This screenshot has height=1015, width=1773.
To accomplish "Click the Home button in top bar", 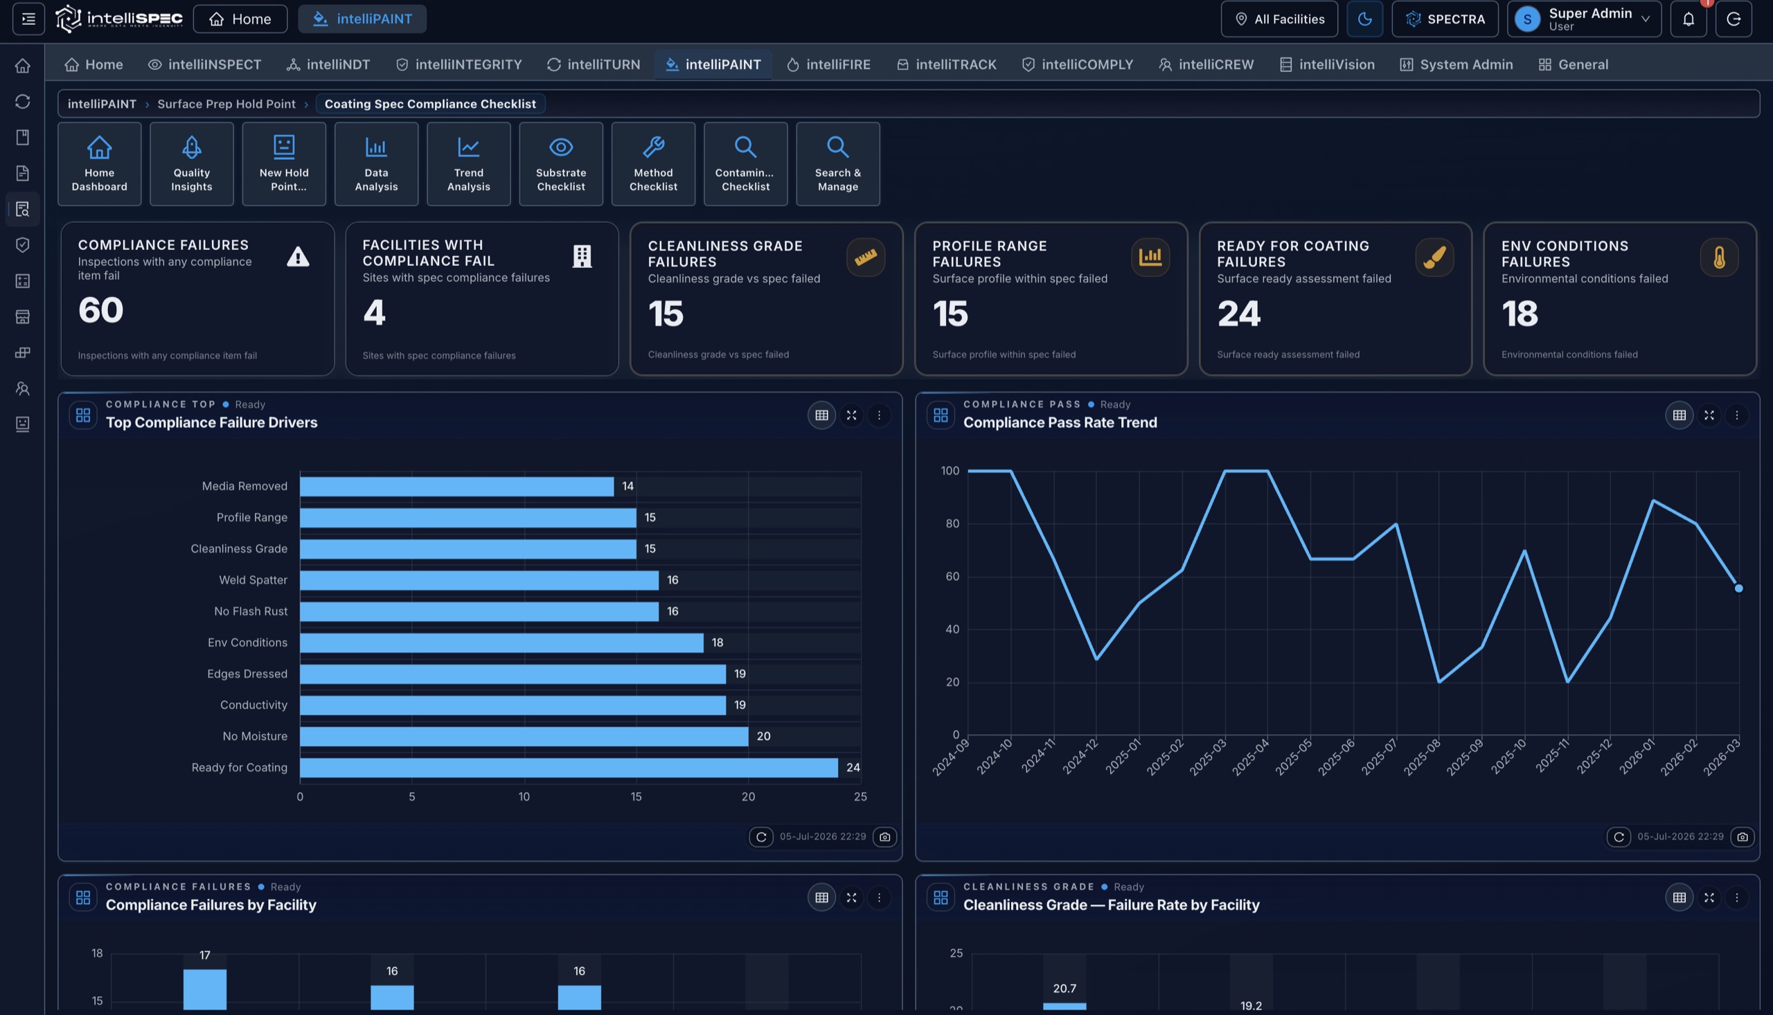I will pyautogui.click(x=240, y=19).
